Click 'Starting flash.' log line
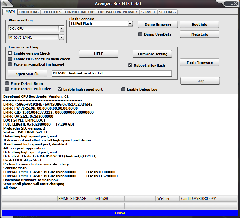Screen dimensions: 240x218 tap(15, 168)
